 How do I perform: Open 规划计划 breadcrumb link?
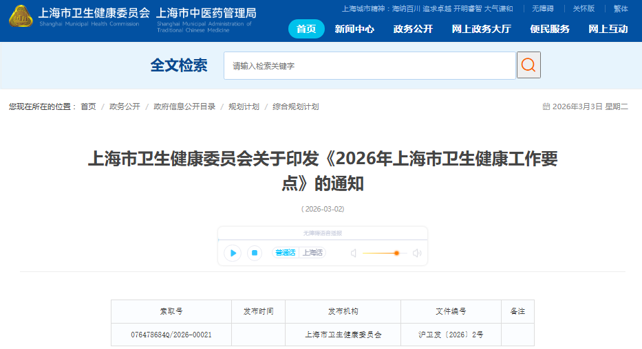click(x=244, y=106)
